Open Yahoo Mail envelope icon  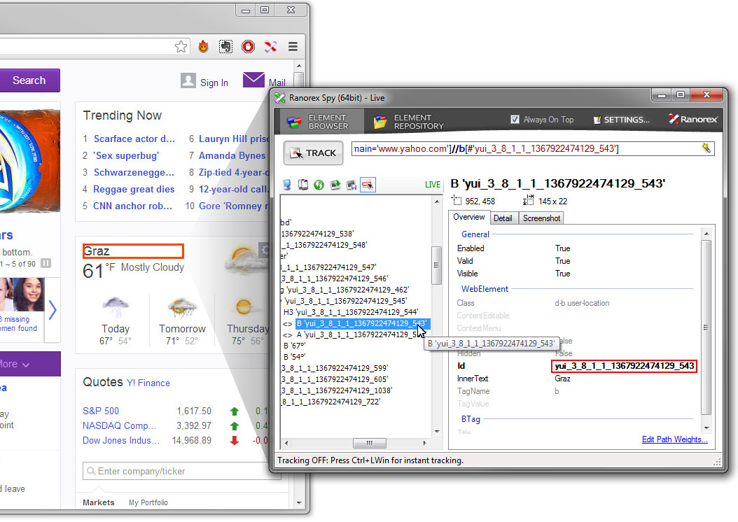tap(253, 80)
